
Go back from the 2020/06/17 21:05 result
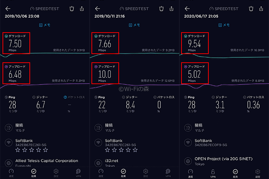pyautogui.click(x=187, y=9)
